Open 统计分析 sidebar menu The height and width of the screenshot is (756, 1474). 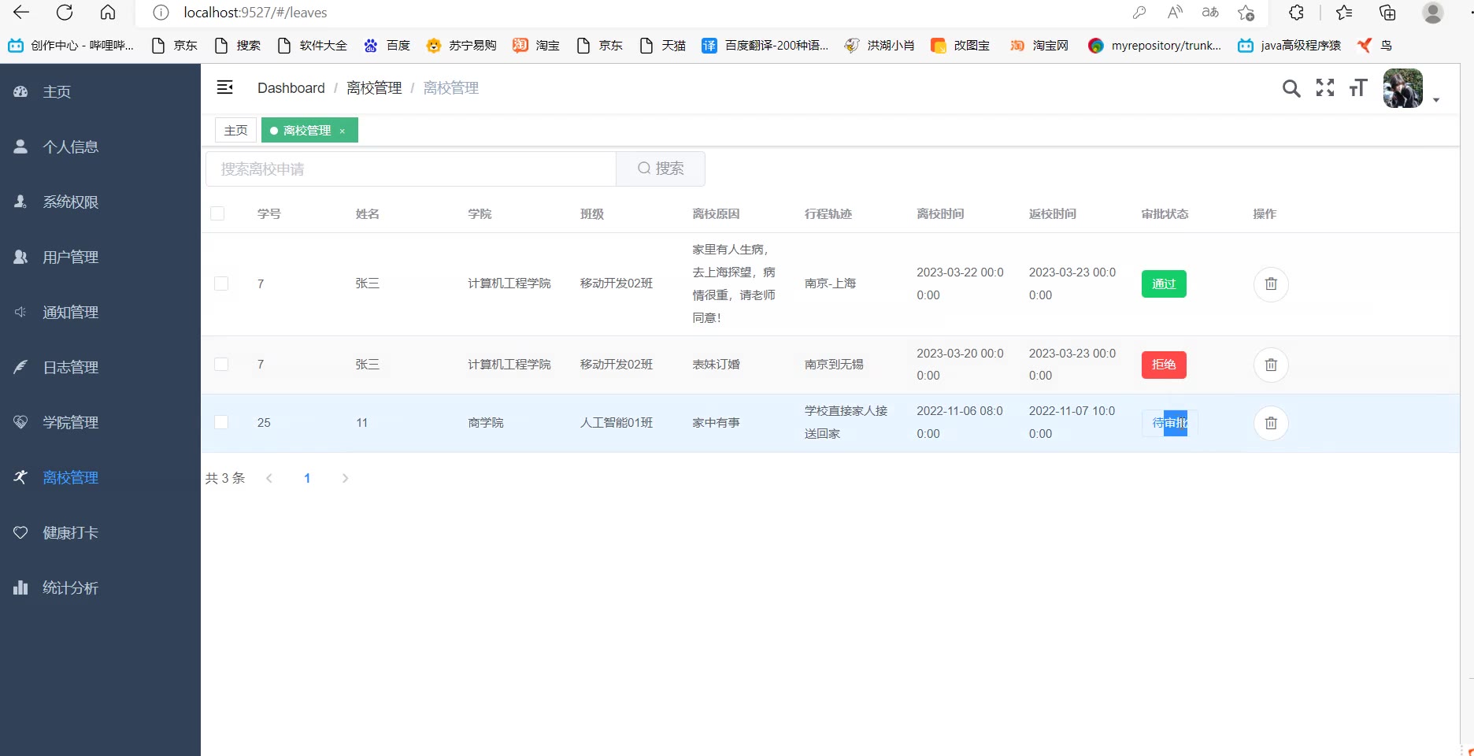pyautogui.click(x=100, y=587)
